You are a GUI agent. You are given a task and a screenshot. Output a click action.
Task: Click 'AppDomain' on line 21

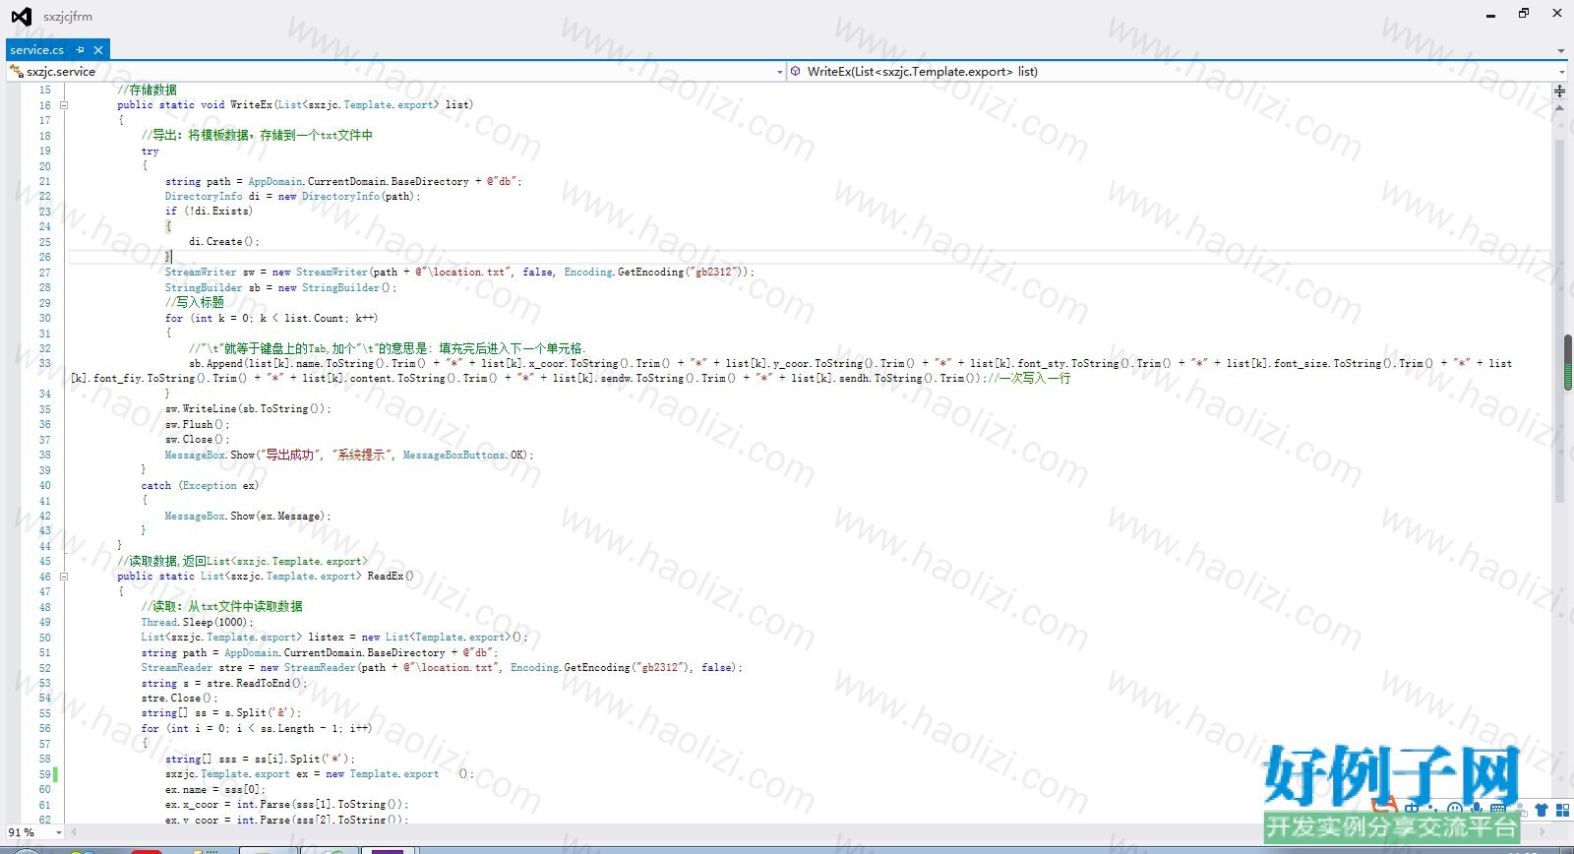[275, 182]
